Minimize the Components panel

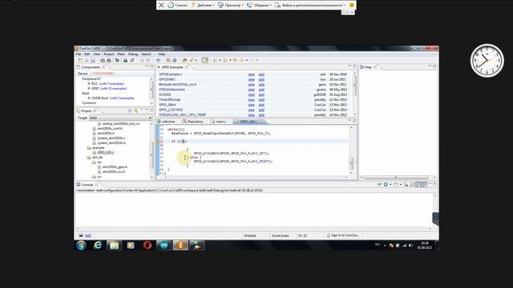[x=147, y=66]
